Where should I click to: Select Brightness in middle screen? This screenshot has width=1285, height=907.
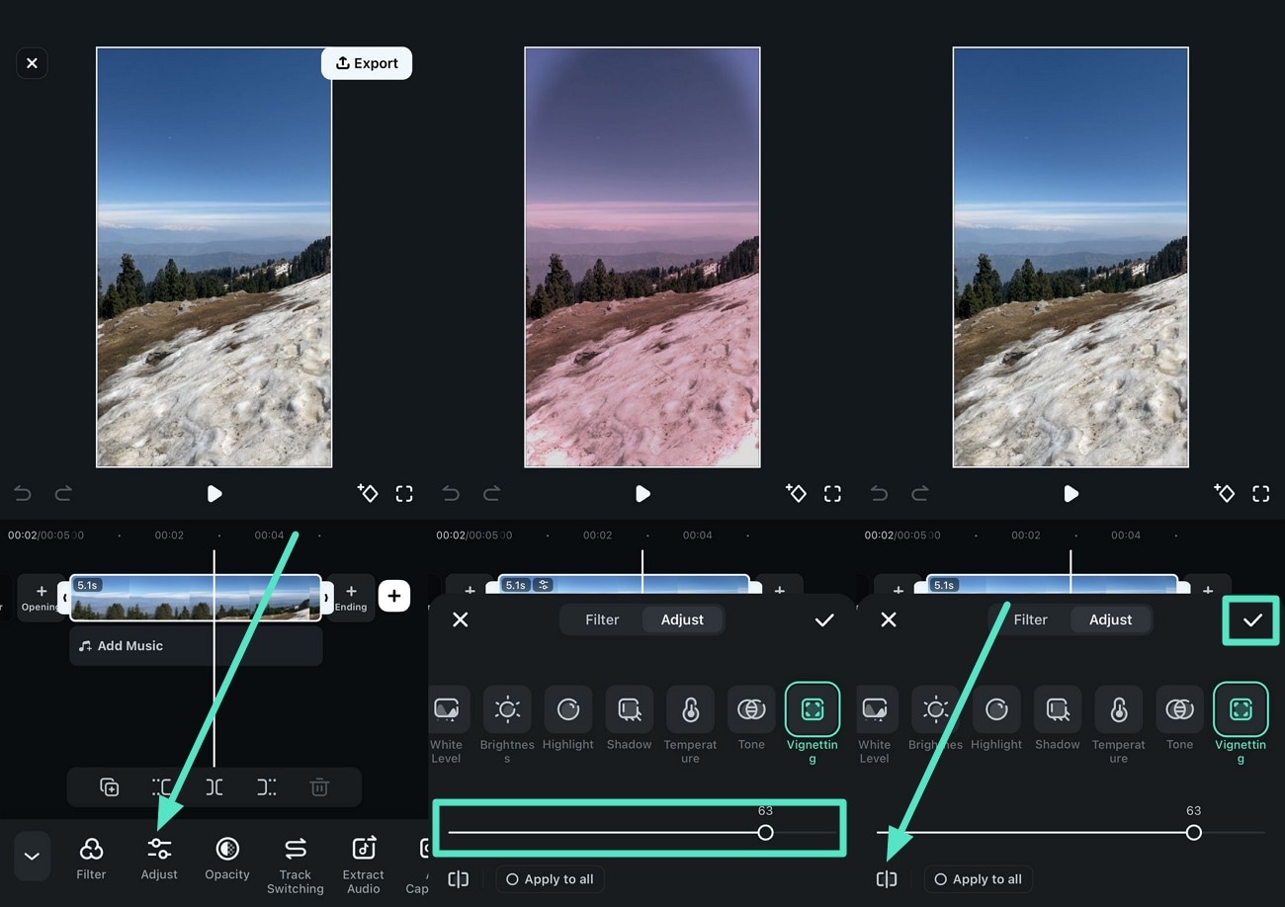pos(507,724)
